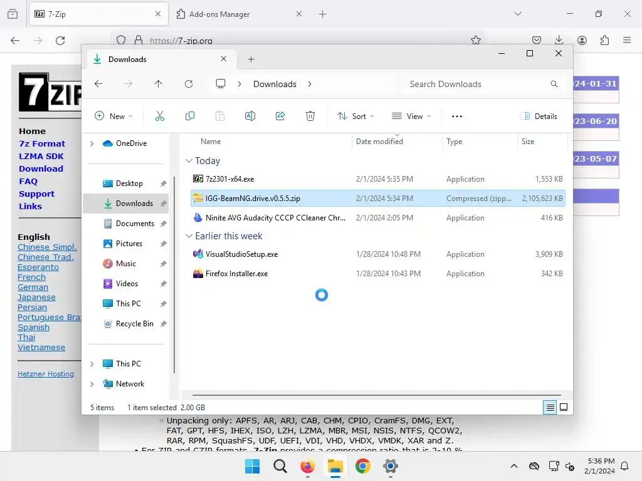Select the 7-Zip browser tab
This screenshot has width=642, height=481.
(98, 14)
